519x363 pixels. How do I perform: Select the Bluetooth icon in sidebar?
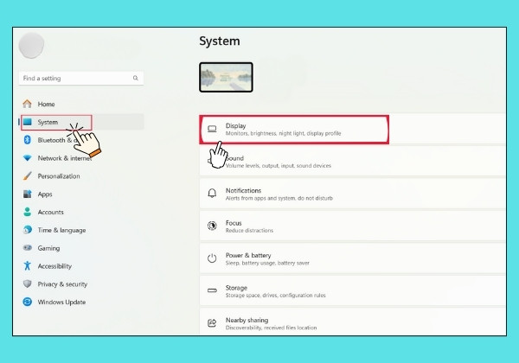point(28,140)
